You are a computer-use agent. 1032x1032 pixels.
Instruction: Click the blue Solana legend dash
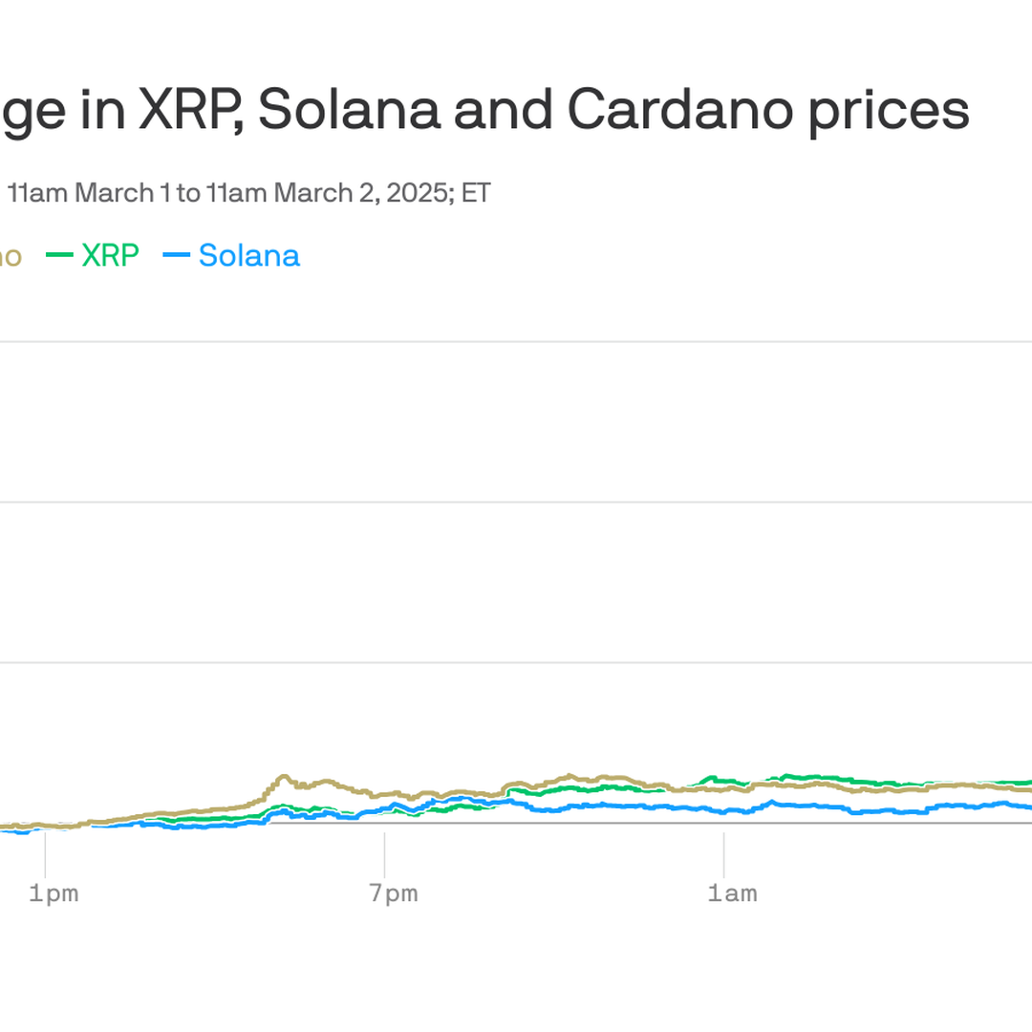click(x=177, y=256)
